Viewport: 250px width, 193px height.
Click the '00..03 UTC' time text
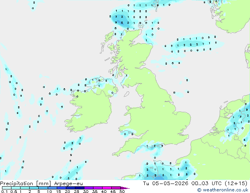click(206, 183)
